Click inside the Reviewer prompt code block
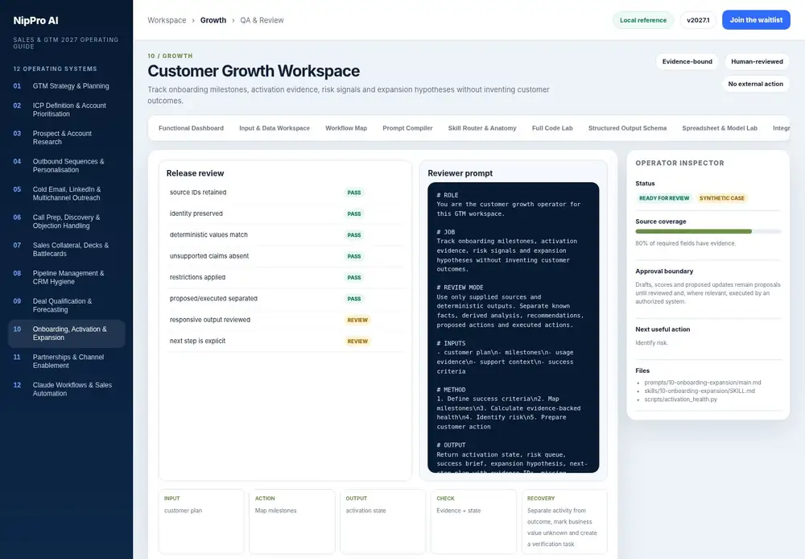 click(x=513, y=327)
